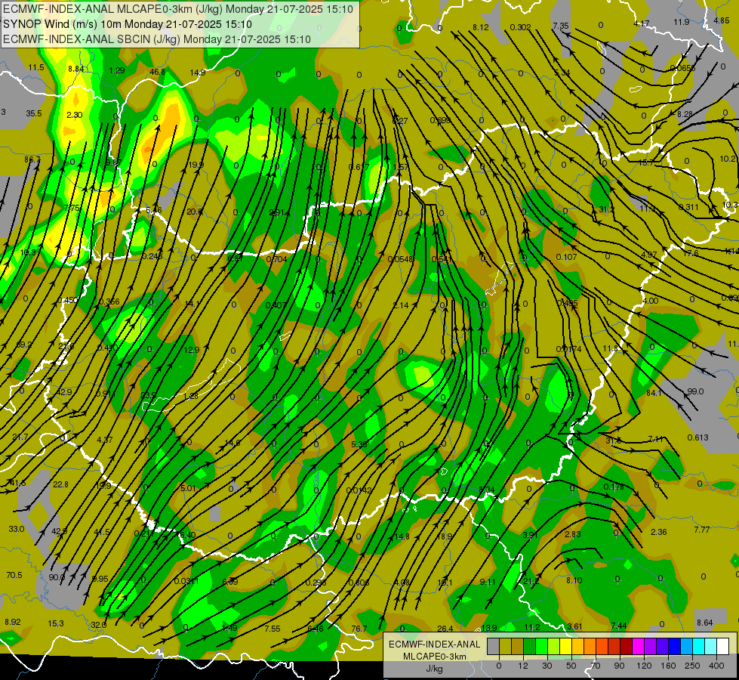Click the pale cyan swatch beside white
The image size is (739, 680).
click(711, 646)
